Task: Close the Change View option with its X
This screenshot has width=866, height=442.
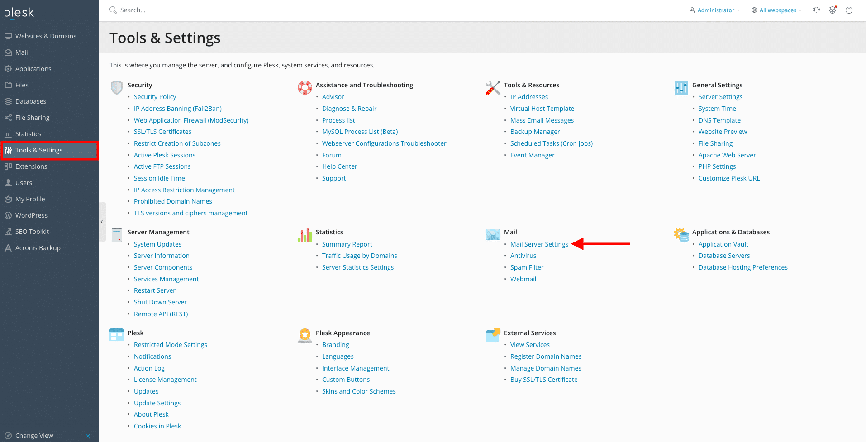Action: (x=88, y=436)
